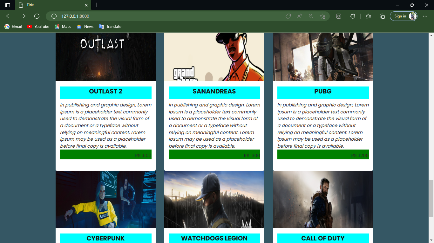Open the screenshot capture icon
Screen dimensions: 434x243
click(339, 16)
